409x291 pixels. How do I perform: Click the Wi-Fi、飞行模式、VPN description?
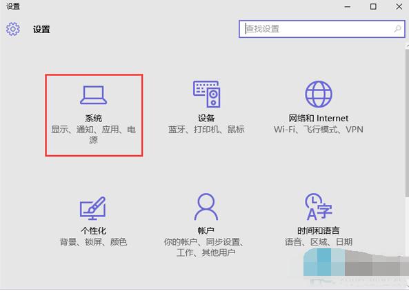point(318,130)
